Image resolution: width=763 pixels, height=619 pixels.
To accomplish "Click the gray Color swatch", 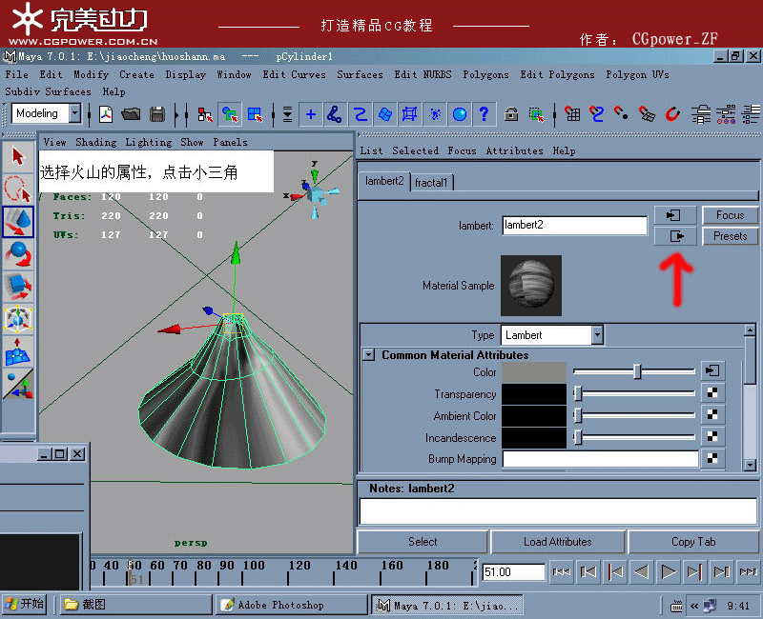I will pos(534,372).
